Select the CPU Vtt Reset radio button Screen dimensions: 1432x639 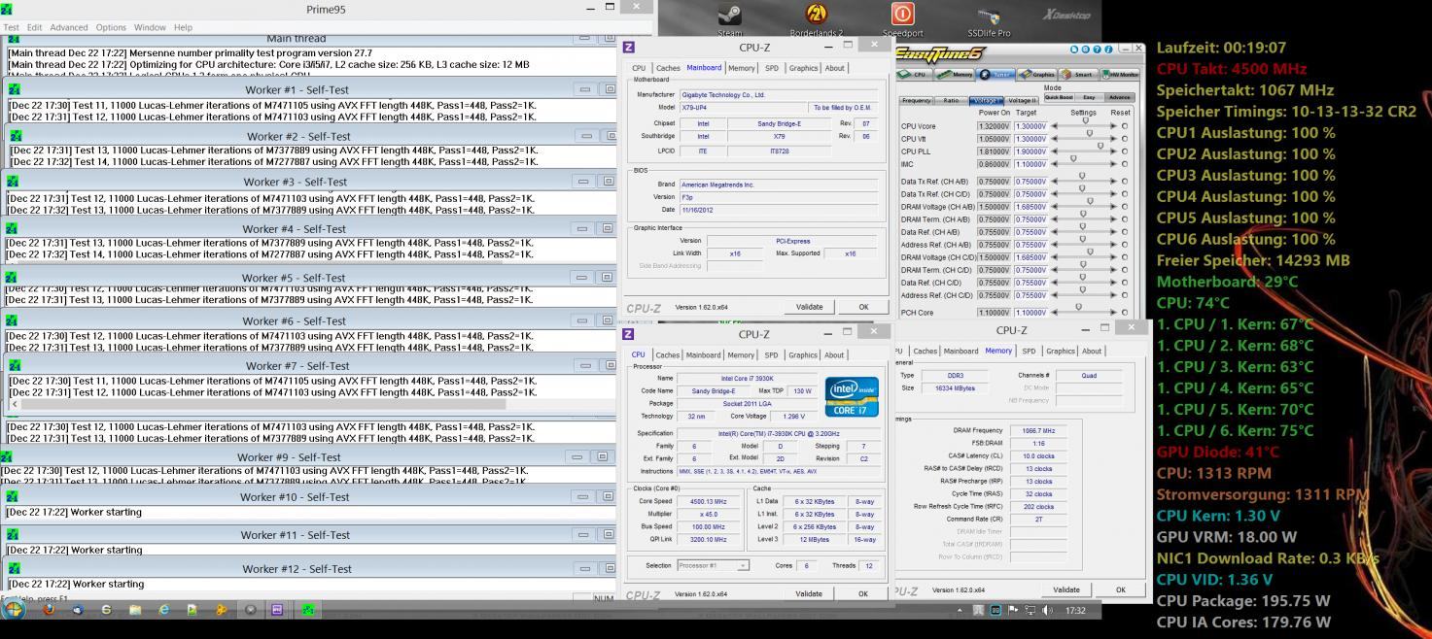pyautogui.click(x=1125, y=139)
